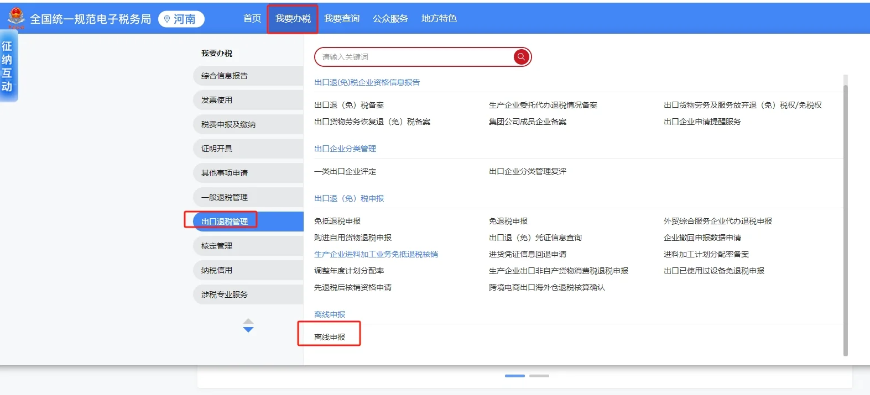This screenshot has height=395, width=870.
Task: Select 出口退税管理 in the sidebar
Action: click(248, 222)
